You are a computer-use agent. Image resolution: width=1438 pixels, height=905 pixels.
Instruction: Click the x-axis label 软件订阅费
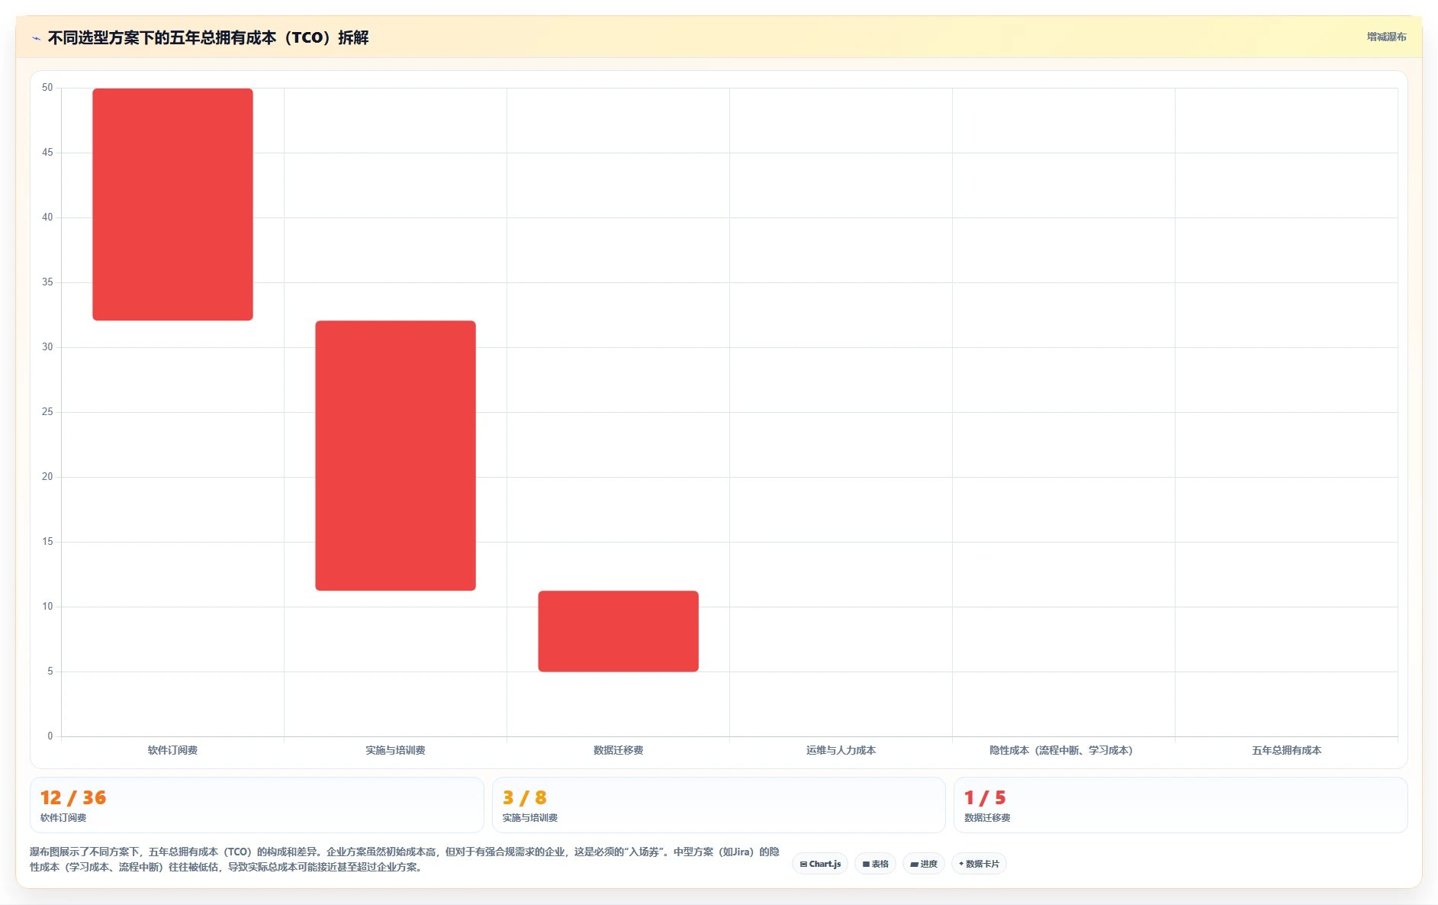coord(172,750)
